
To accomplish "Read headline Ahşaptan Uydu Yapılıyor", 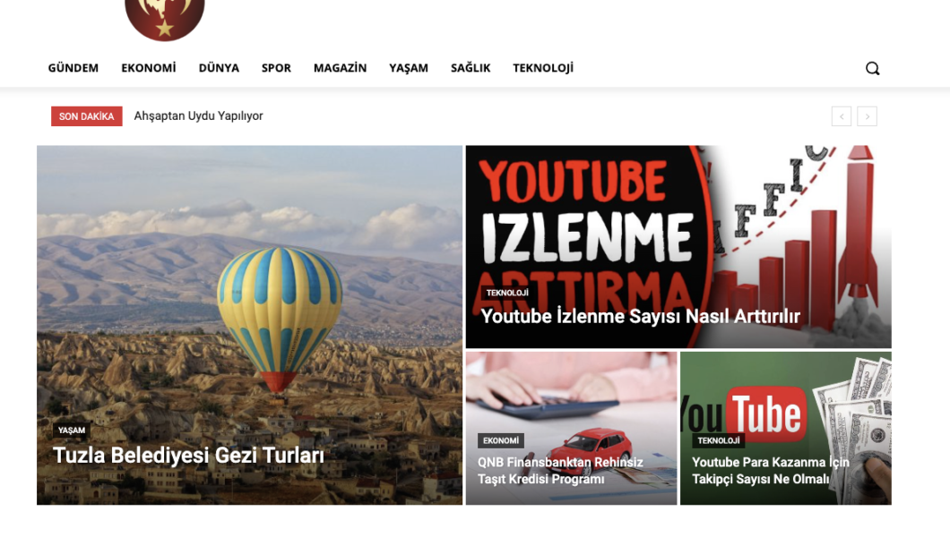I will point(198,116).
